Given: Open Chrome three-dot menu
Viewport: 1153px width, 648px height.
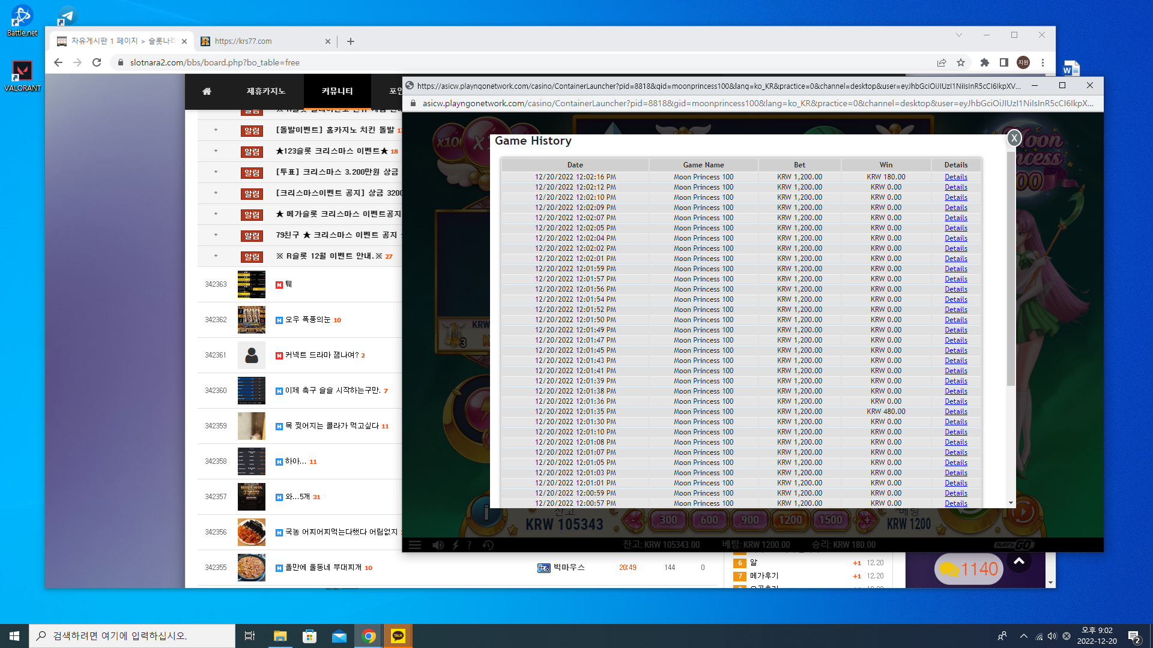Looking at the screenshot, I should 1043,62.
